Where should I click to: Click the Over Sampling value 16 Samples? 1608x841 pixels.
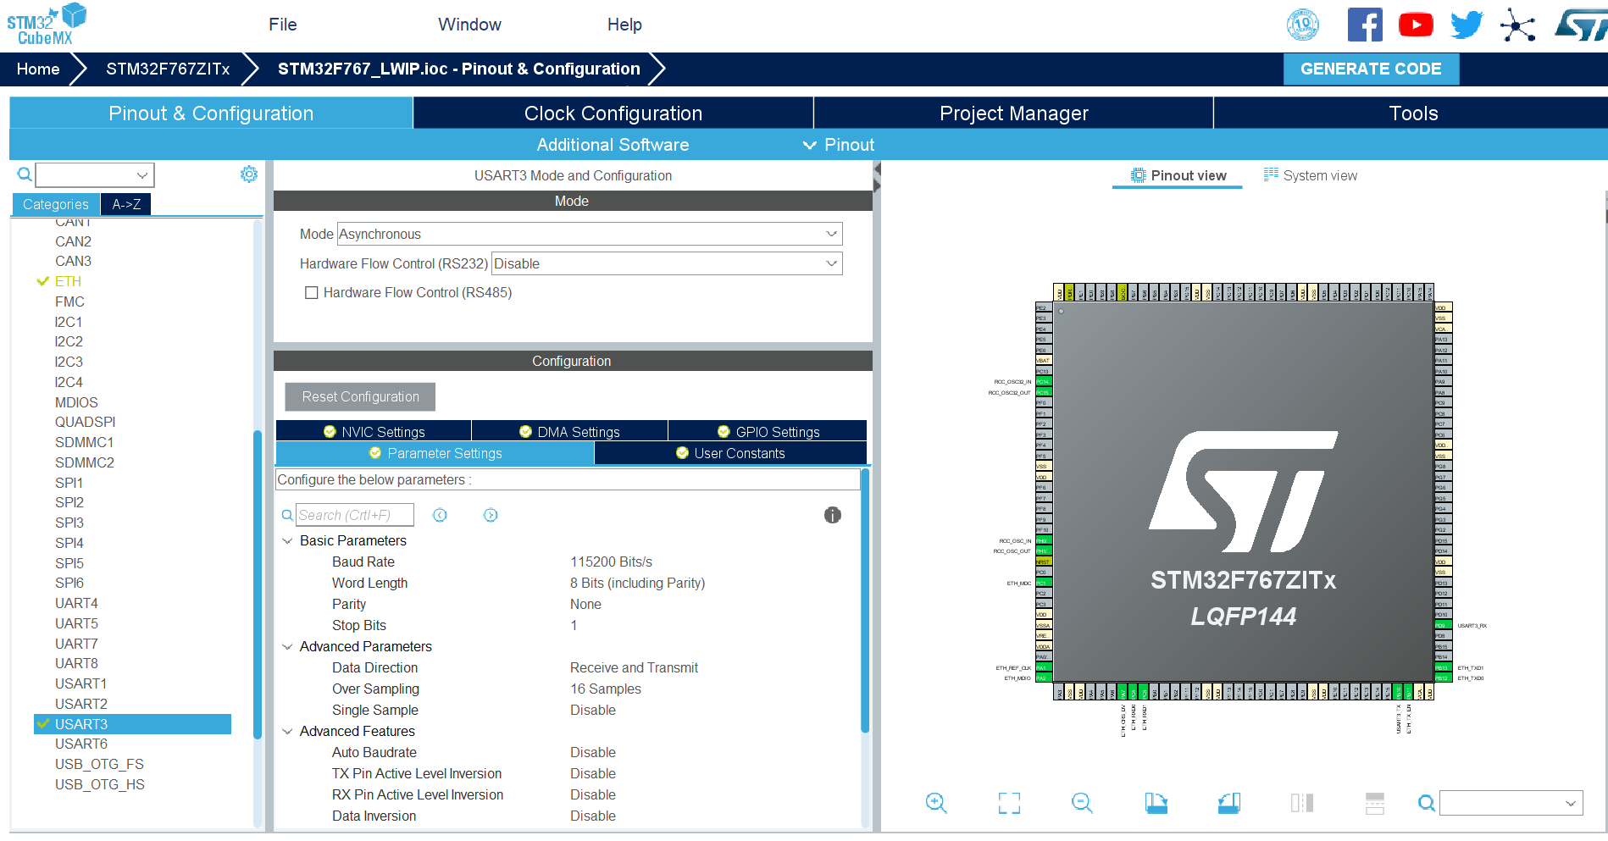tap(606, 689)
